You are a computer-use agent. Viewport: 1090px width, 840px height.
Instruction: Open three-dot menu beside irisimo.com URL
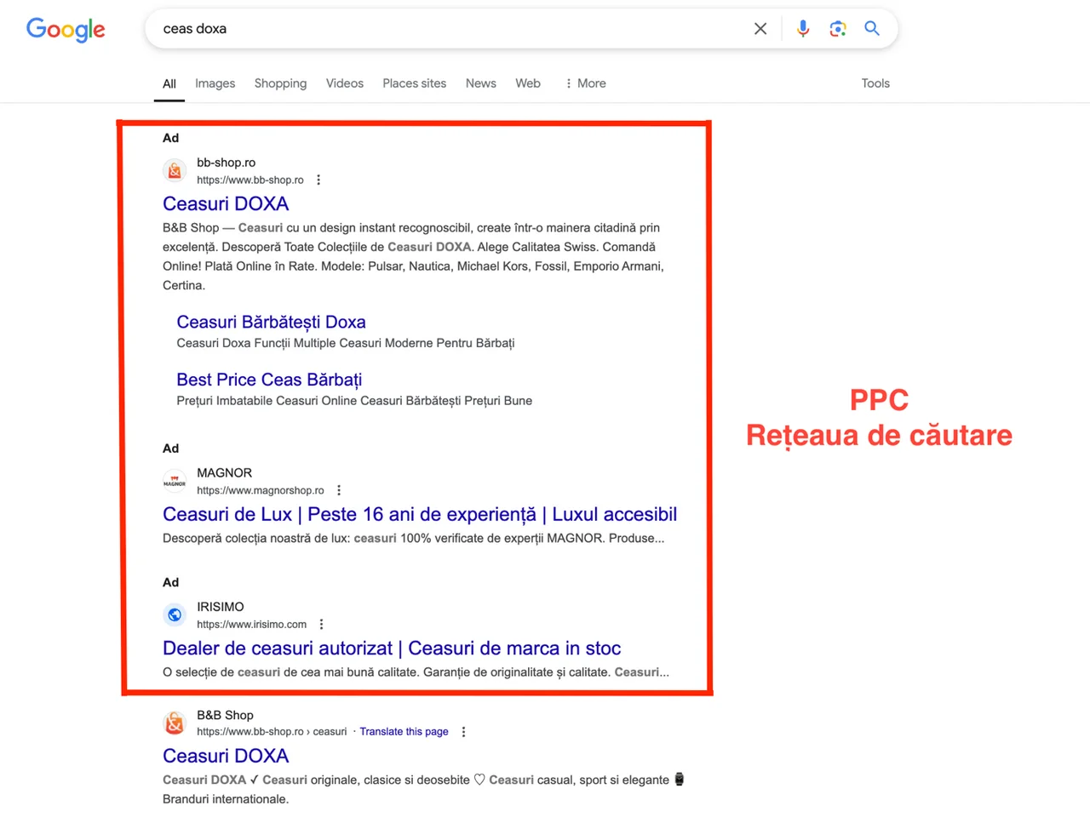321,625
